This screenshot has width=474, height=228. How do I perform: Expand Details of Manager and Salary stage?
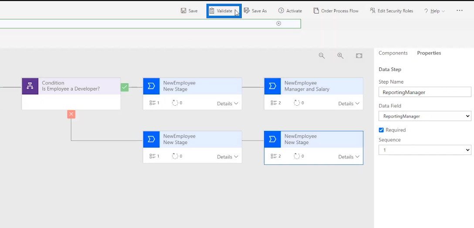coord(349,104)
